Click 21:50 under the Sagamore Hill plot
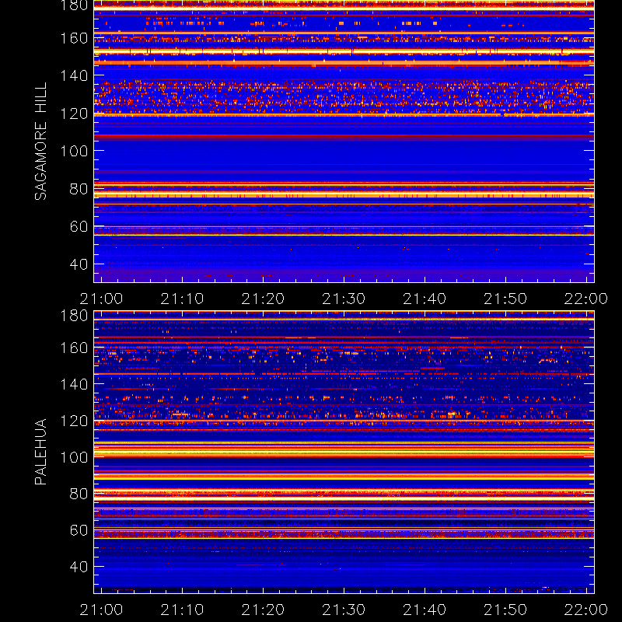Image resolution: width=622 pixels, height=622 pixels. (x=505, y=299)
